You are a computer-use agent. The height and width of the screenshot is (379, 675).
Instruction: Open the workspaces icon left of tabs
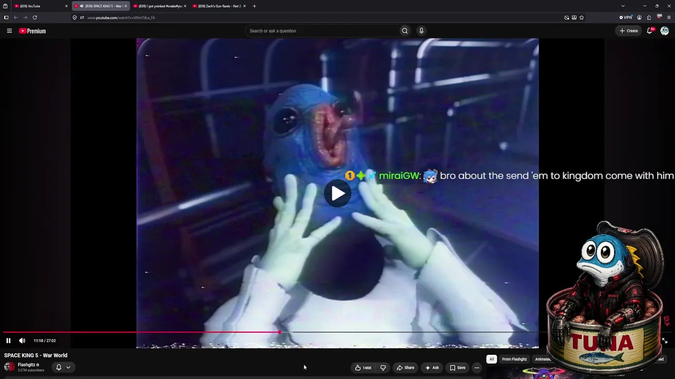[5, 6]
